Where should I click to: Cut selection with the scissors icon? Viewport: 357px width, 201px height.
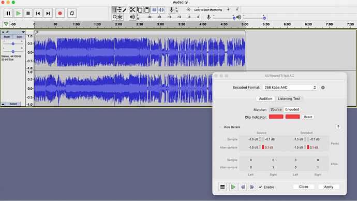point(132,10)
